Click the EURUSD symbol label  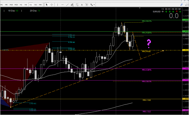coord(157,12)
